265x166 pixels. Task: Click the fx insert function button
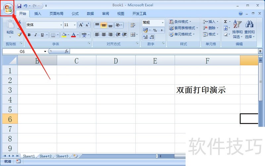pos(67,51)
